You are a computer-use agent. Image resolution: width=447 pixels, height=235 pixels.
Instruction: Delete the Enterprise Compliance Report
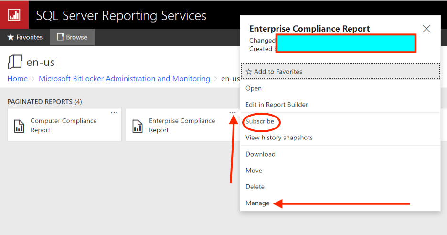[255, 187]
